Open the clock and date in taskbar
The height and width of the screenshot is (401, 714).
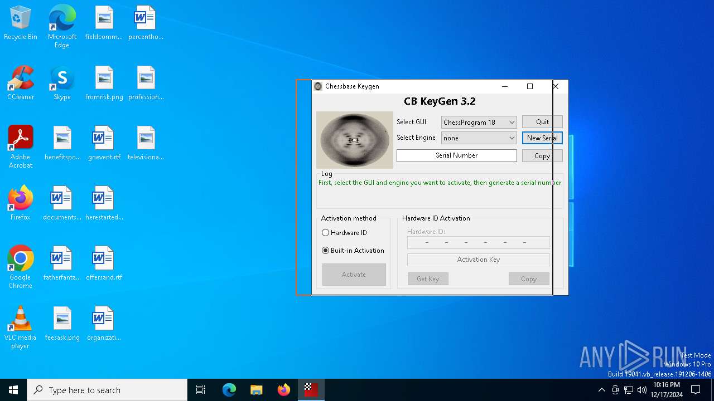667,390
